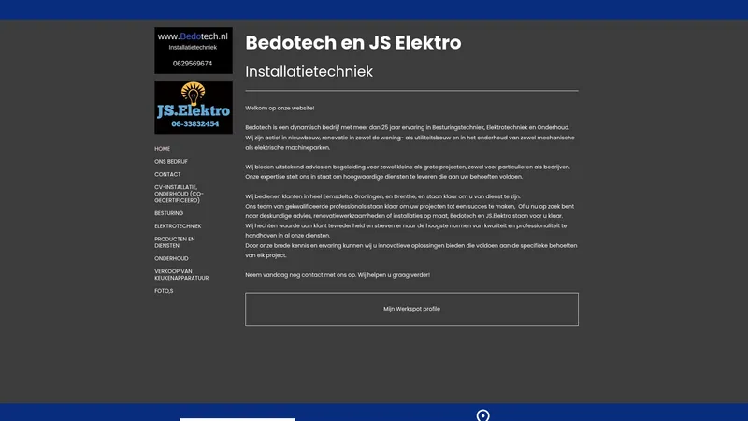
Task: Click the Installatietechniek subtitle
Action: tap(309, 72)
